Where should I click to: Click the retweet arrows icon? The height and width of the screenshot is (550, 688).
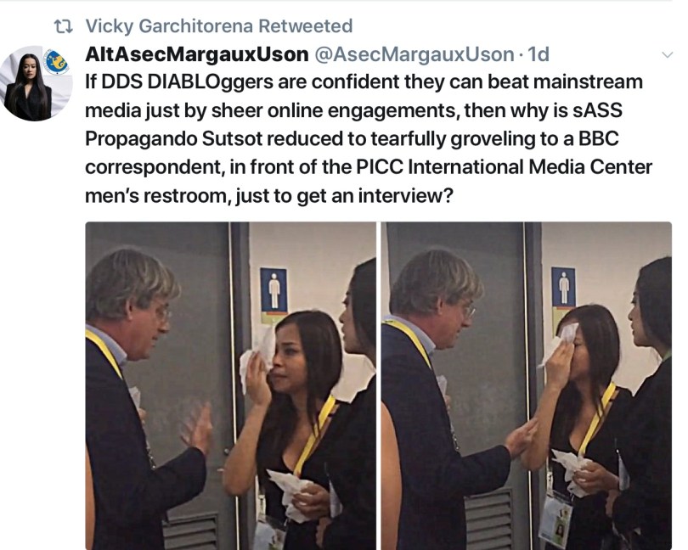pyautogui.click(x=63, y=27)
